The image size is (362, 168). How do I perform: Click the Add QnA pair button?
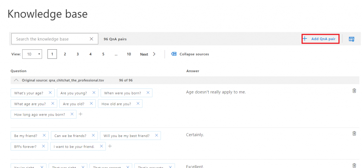[x=320, y=39]
